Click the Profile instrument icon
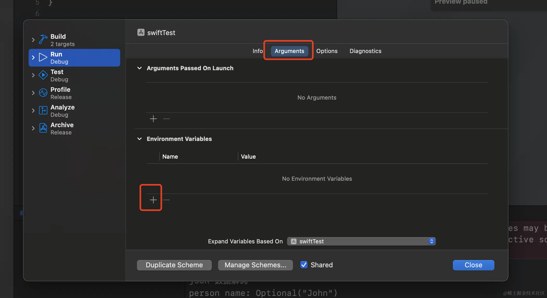 [x=43, y=93]
